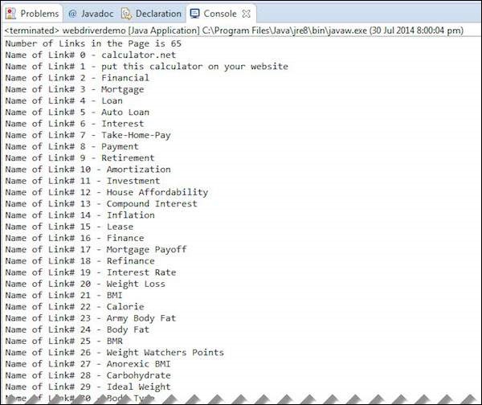Click line 'Link# 19 - Interest Rate'
Image resolution: width=482 pixels, height=405 pixels.
[x=91, y=272]
